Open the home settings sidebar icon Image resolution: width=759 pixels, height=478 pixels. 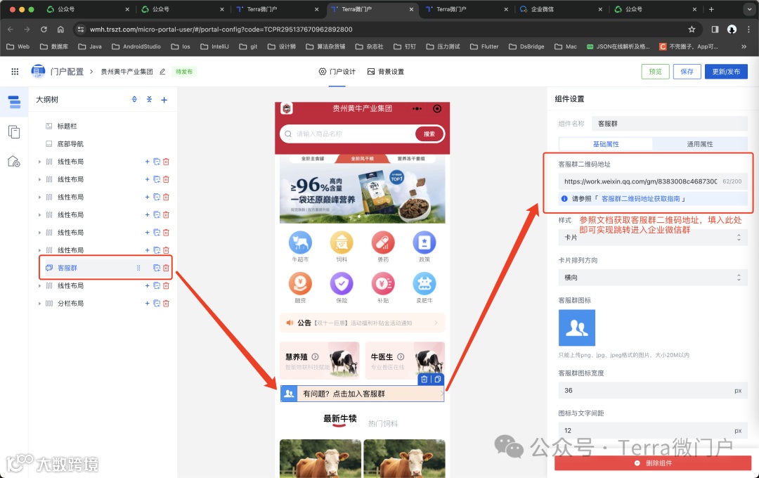tap(14, 161)
